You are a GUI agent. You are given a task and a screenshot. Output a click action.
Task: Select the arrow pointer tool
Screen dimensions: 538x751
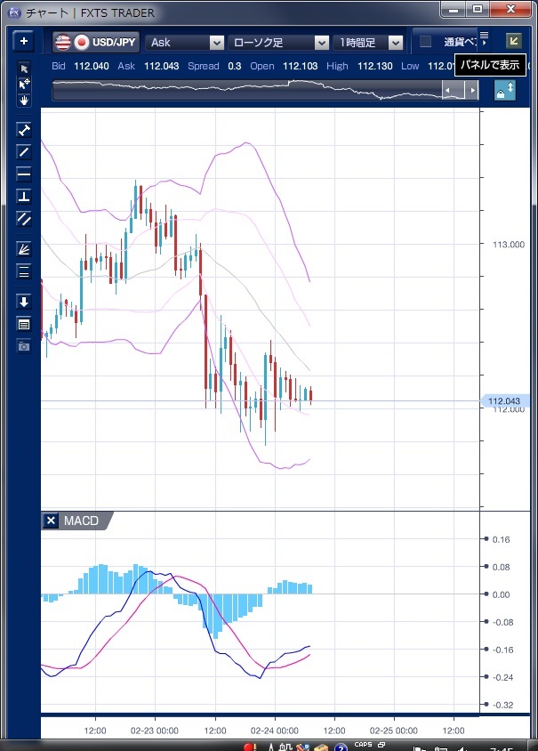point(24,69)
